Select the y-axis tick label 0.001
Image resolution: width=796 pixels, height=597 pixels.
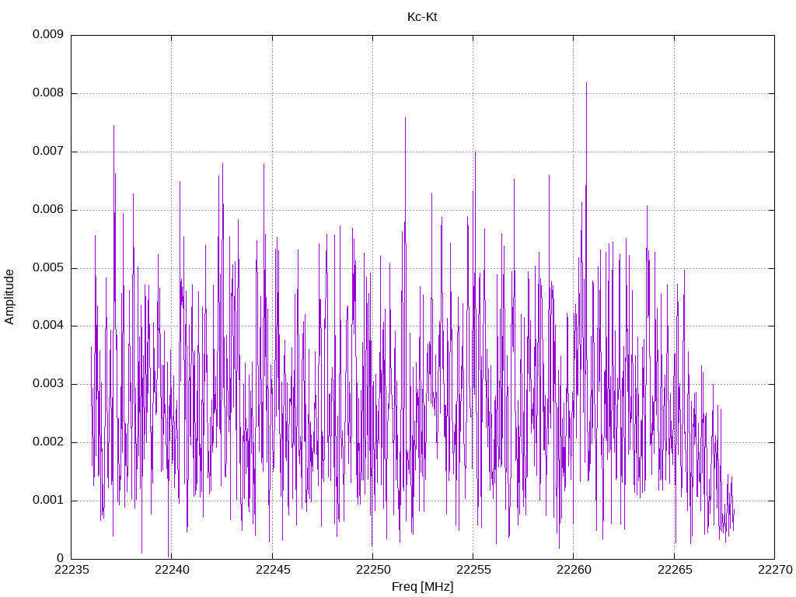pyautogui.click(x=48, y=500)
